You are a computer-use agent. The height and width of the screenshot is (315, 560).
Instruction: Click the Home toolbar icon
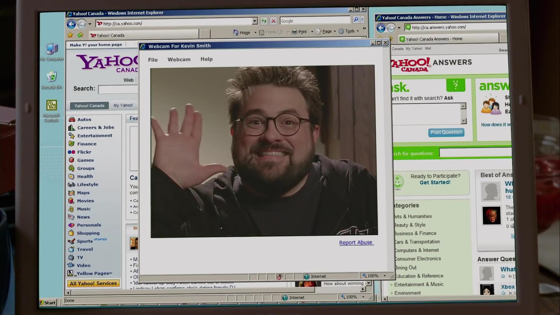point(236,32)
